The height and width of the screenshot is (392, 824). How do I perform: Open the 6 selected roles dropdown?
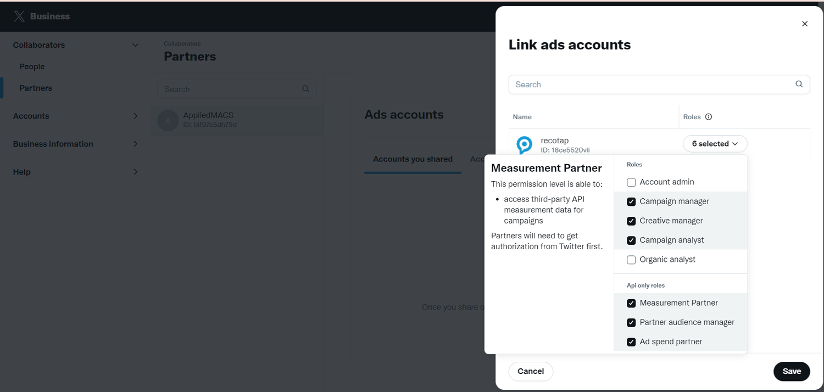point(715,143)
